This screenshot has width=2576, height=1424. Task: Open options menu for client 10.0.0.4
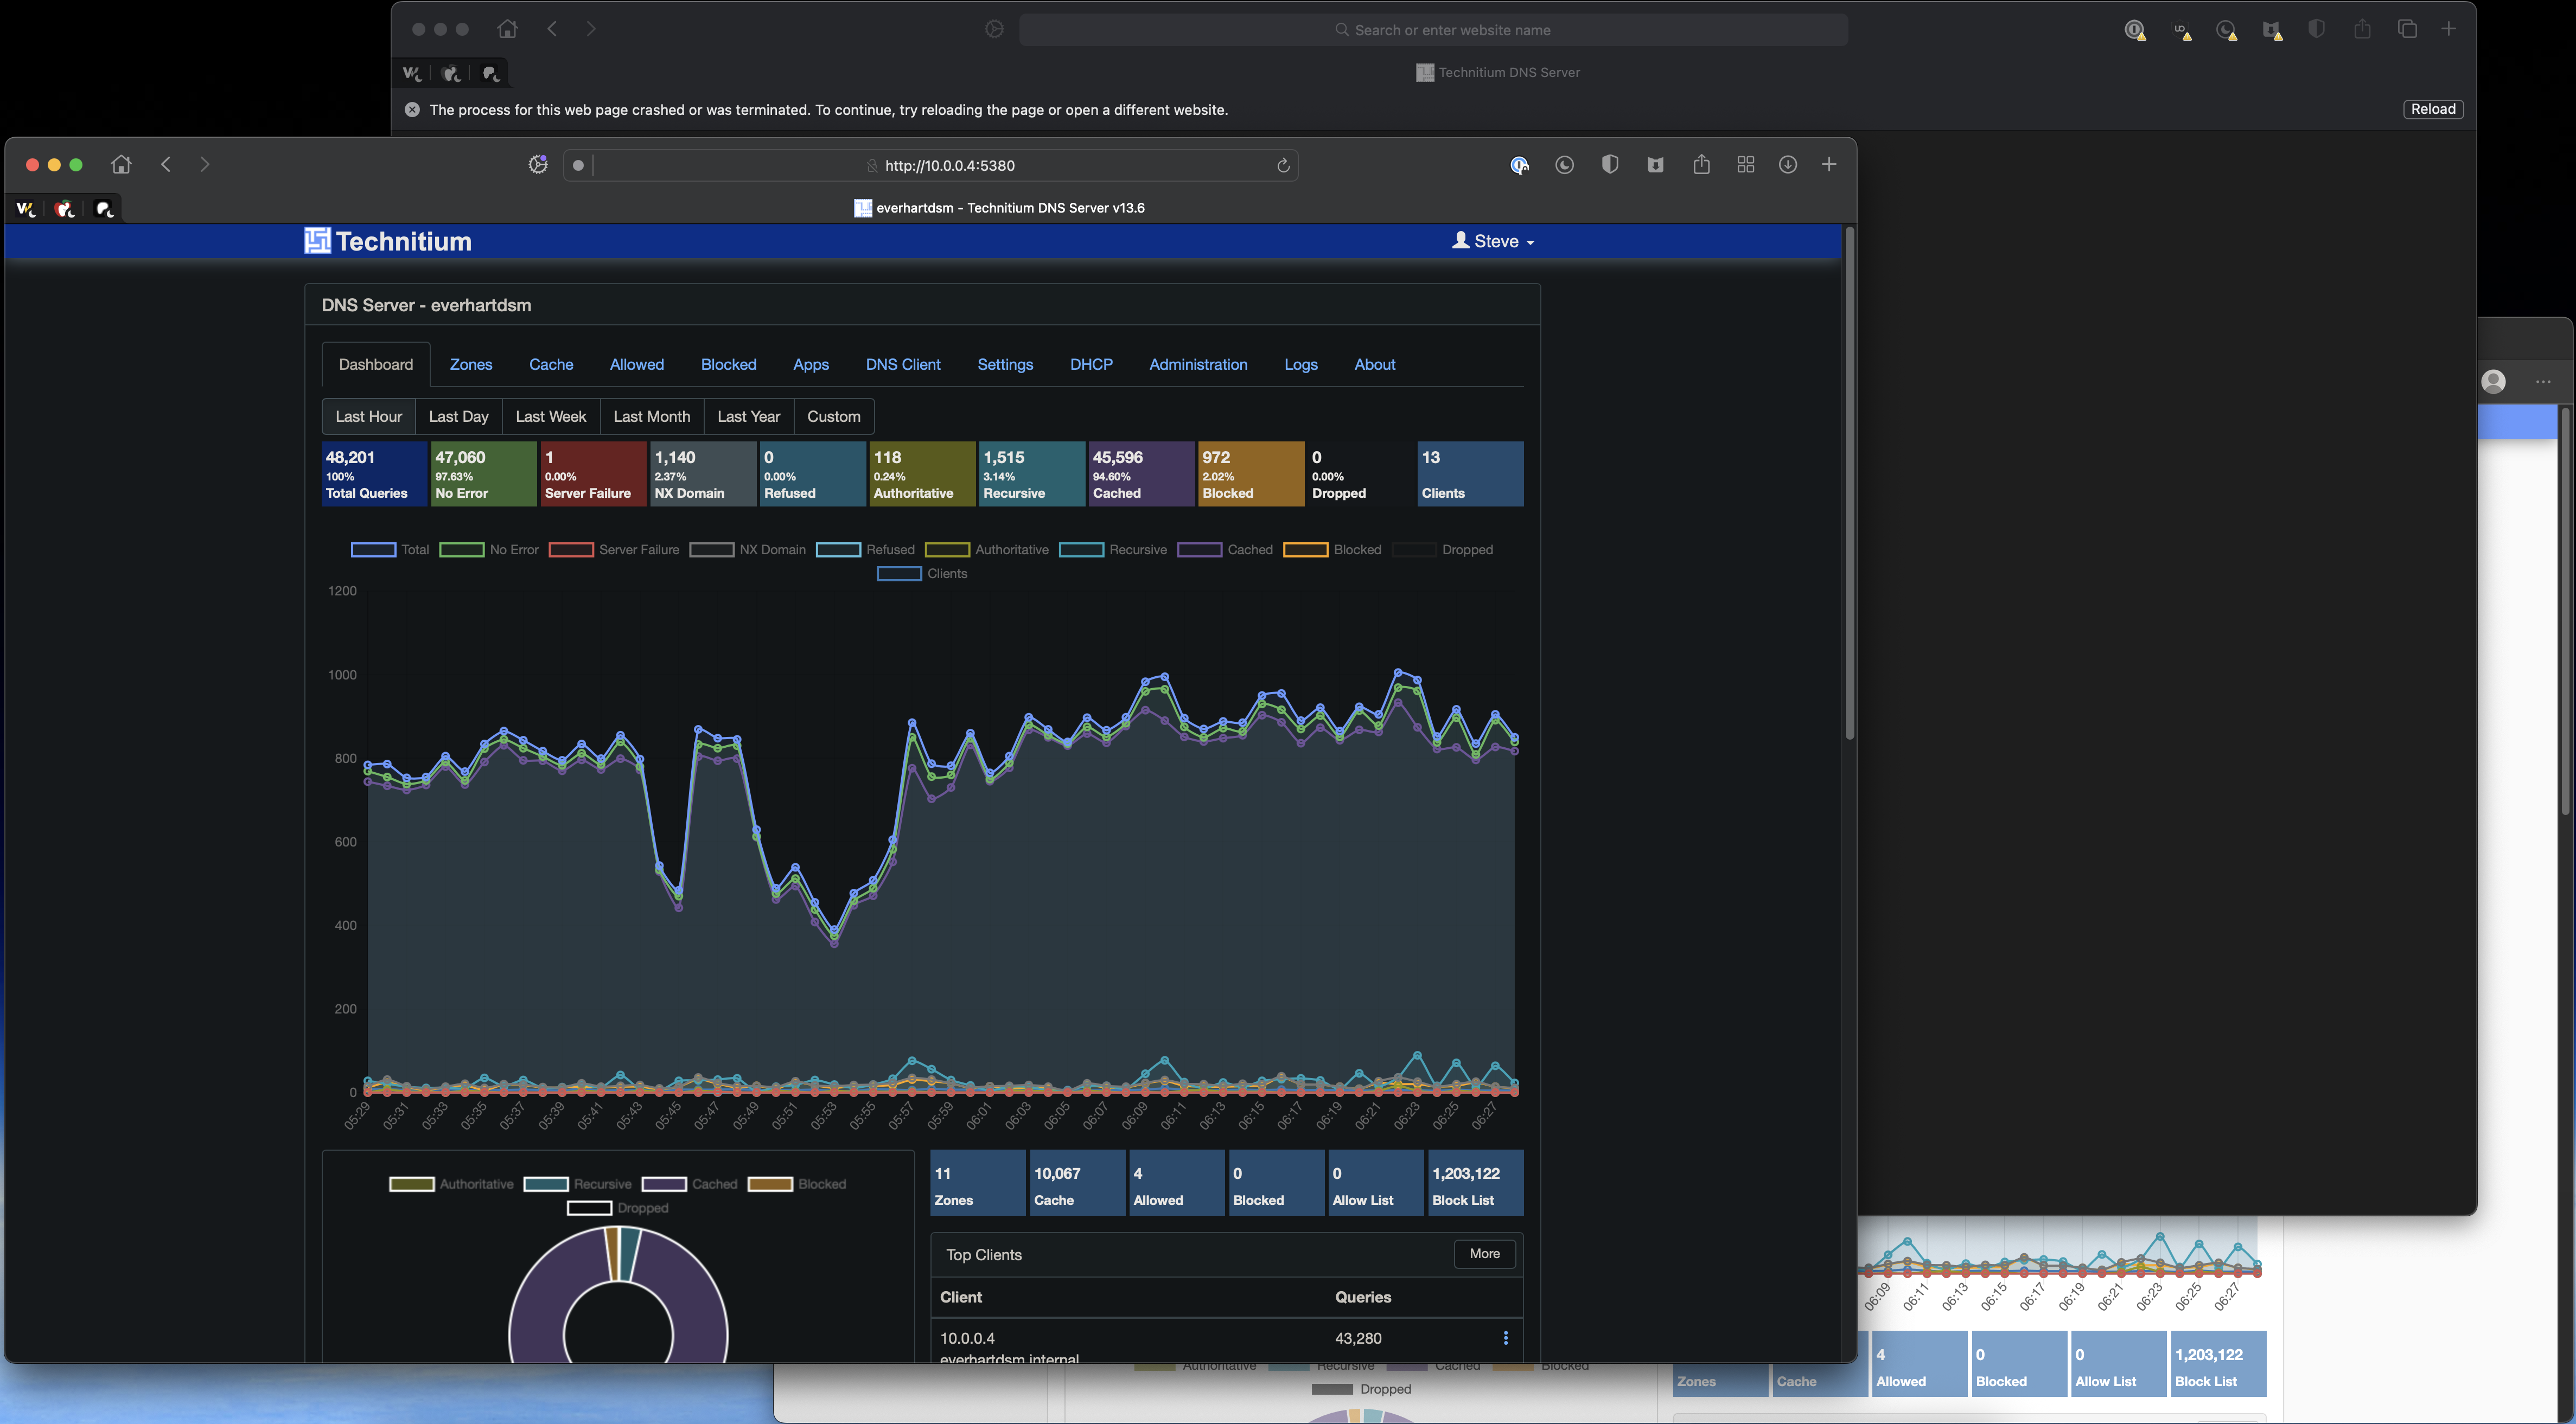(1505, 1338)
